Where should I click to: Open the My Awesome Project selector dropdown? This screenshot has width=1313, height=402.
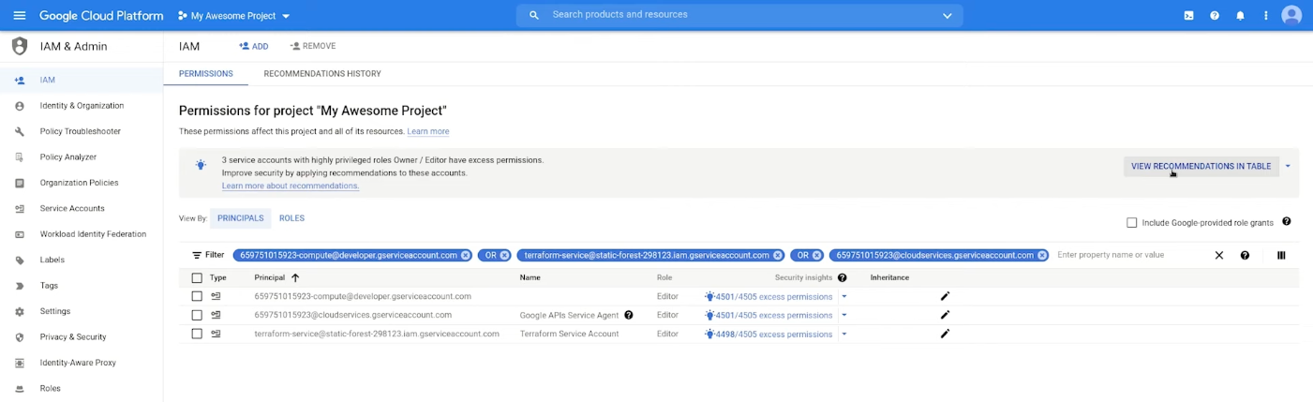[234, 16]
